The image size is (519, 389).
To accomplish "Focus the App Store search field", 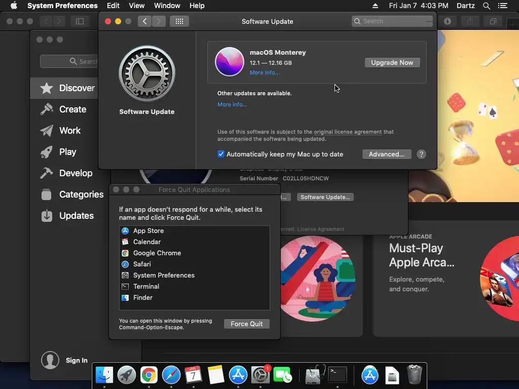I will tap(69, 61).
